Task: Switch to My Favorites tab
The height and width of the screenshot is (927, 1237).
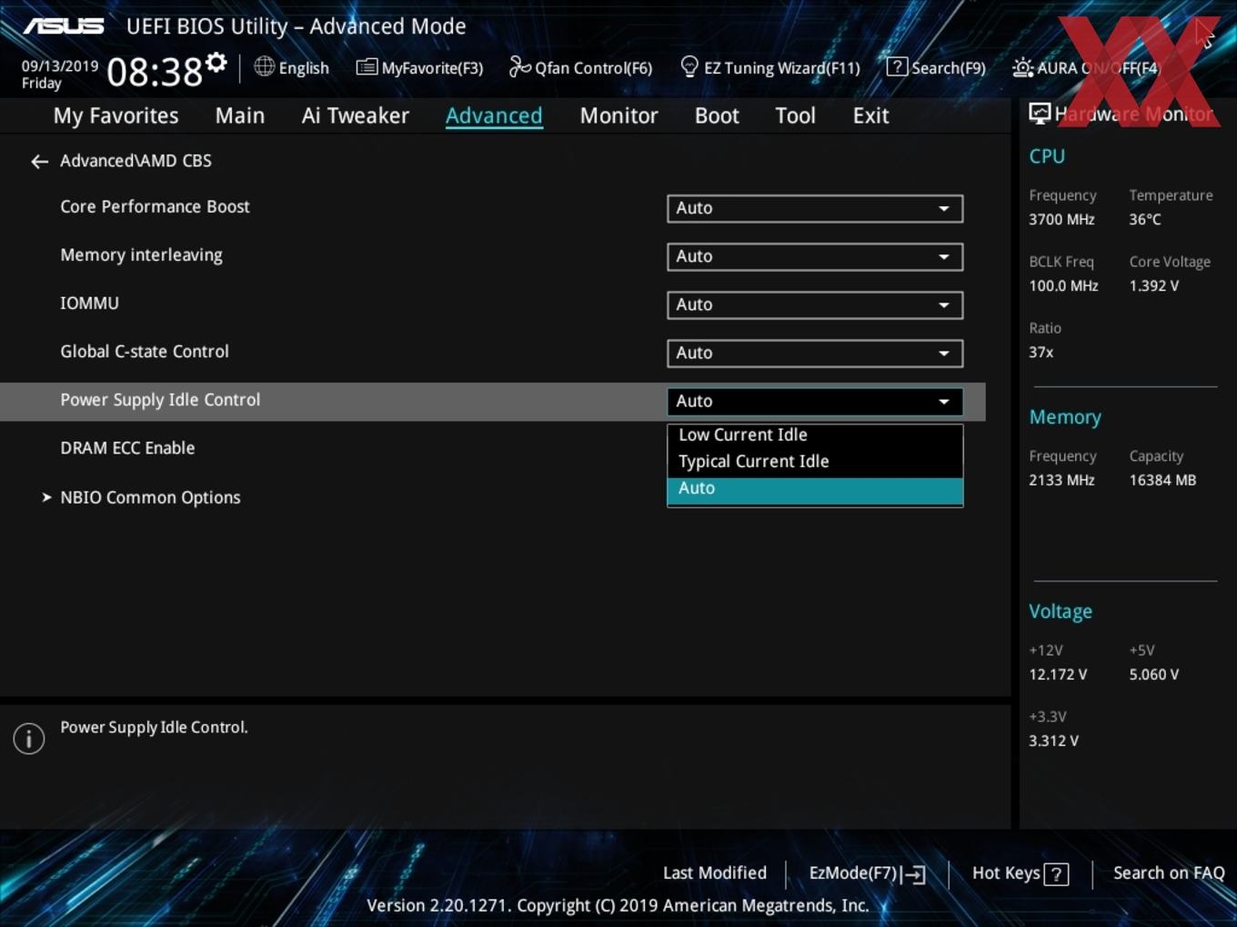Action: [x=116, y=115]
